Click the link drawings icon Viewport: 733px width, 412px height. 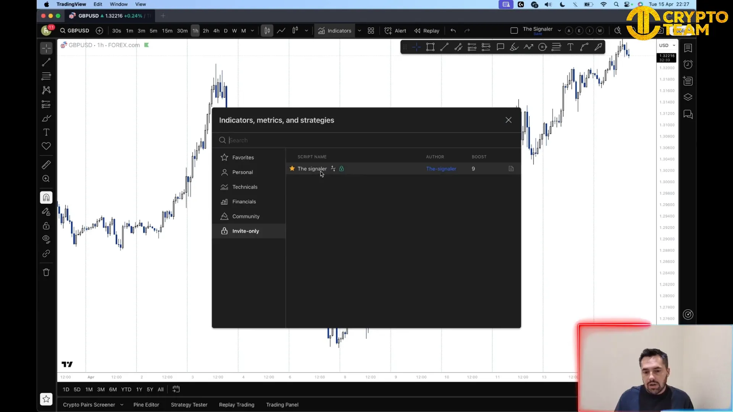click(46, 254)
